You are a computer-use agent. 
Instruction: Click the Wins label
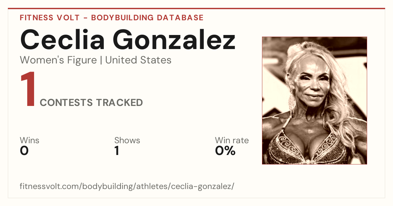(29, 141)
